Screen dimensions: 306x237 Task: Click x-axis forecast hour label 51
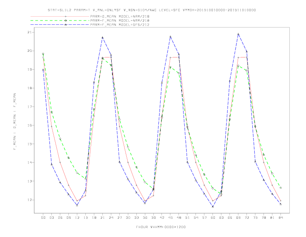(x=187, y=218)
